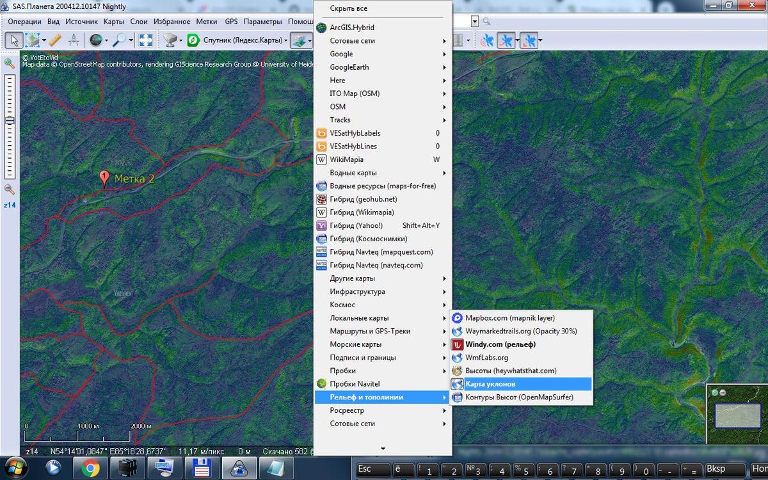Open the rectangular selection tool dropdown arrow
Viewport: 768px width, 480px height.
click(44, 40)
